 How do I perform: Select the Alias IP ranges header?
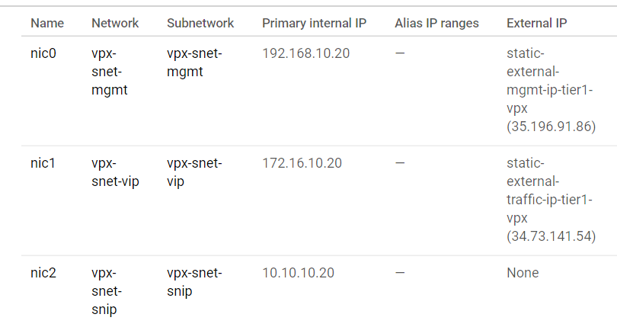(x=436, y=23)
